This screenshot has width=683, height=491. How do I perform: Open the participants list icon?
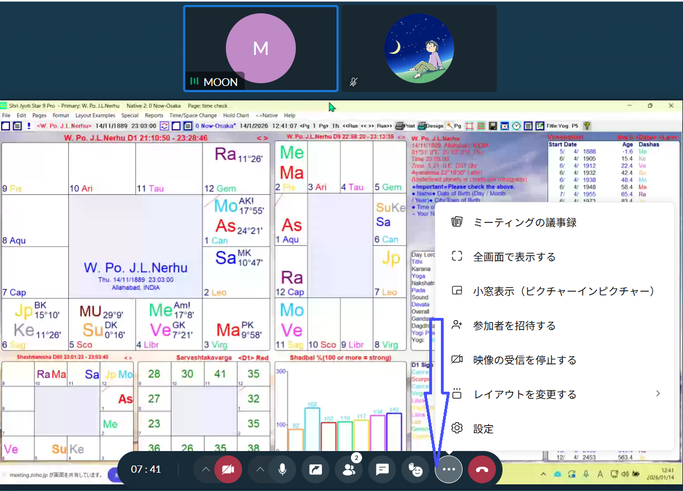[x=349, y=469]
